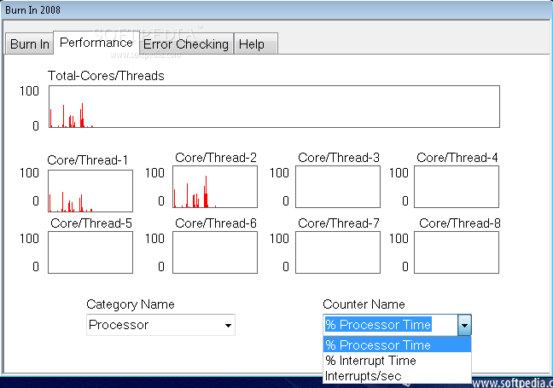Click the Core/Thread-2 label
This screenshot has width=553, height=388.
(216, 158)
